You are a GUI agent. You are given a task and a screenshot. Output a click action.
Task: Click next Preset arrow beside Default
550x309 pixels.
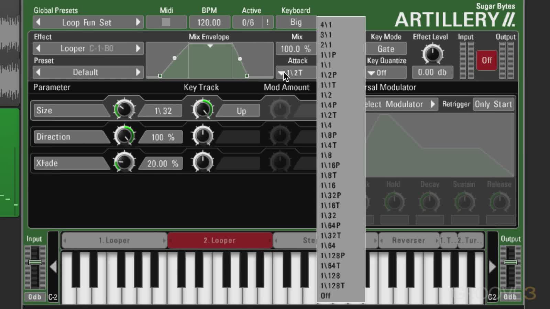click(138, 72)
